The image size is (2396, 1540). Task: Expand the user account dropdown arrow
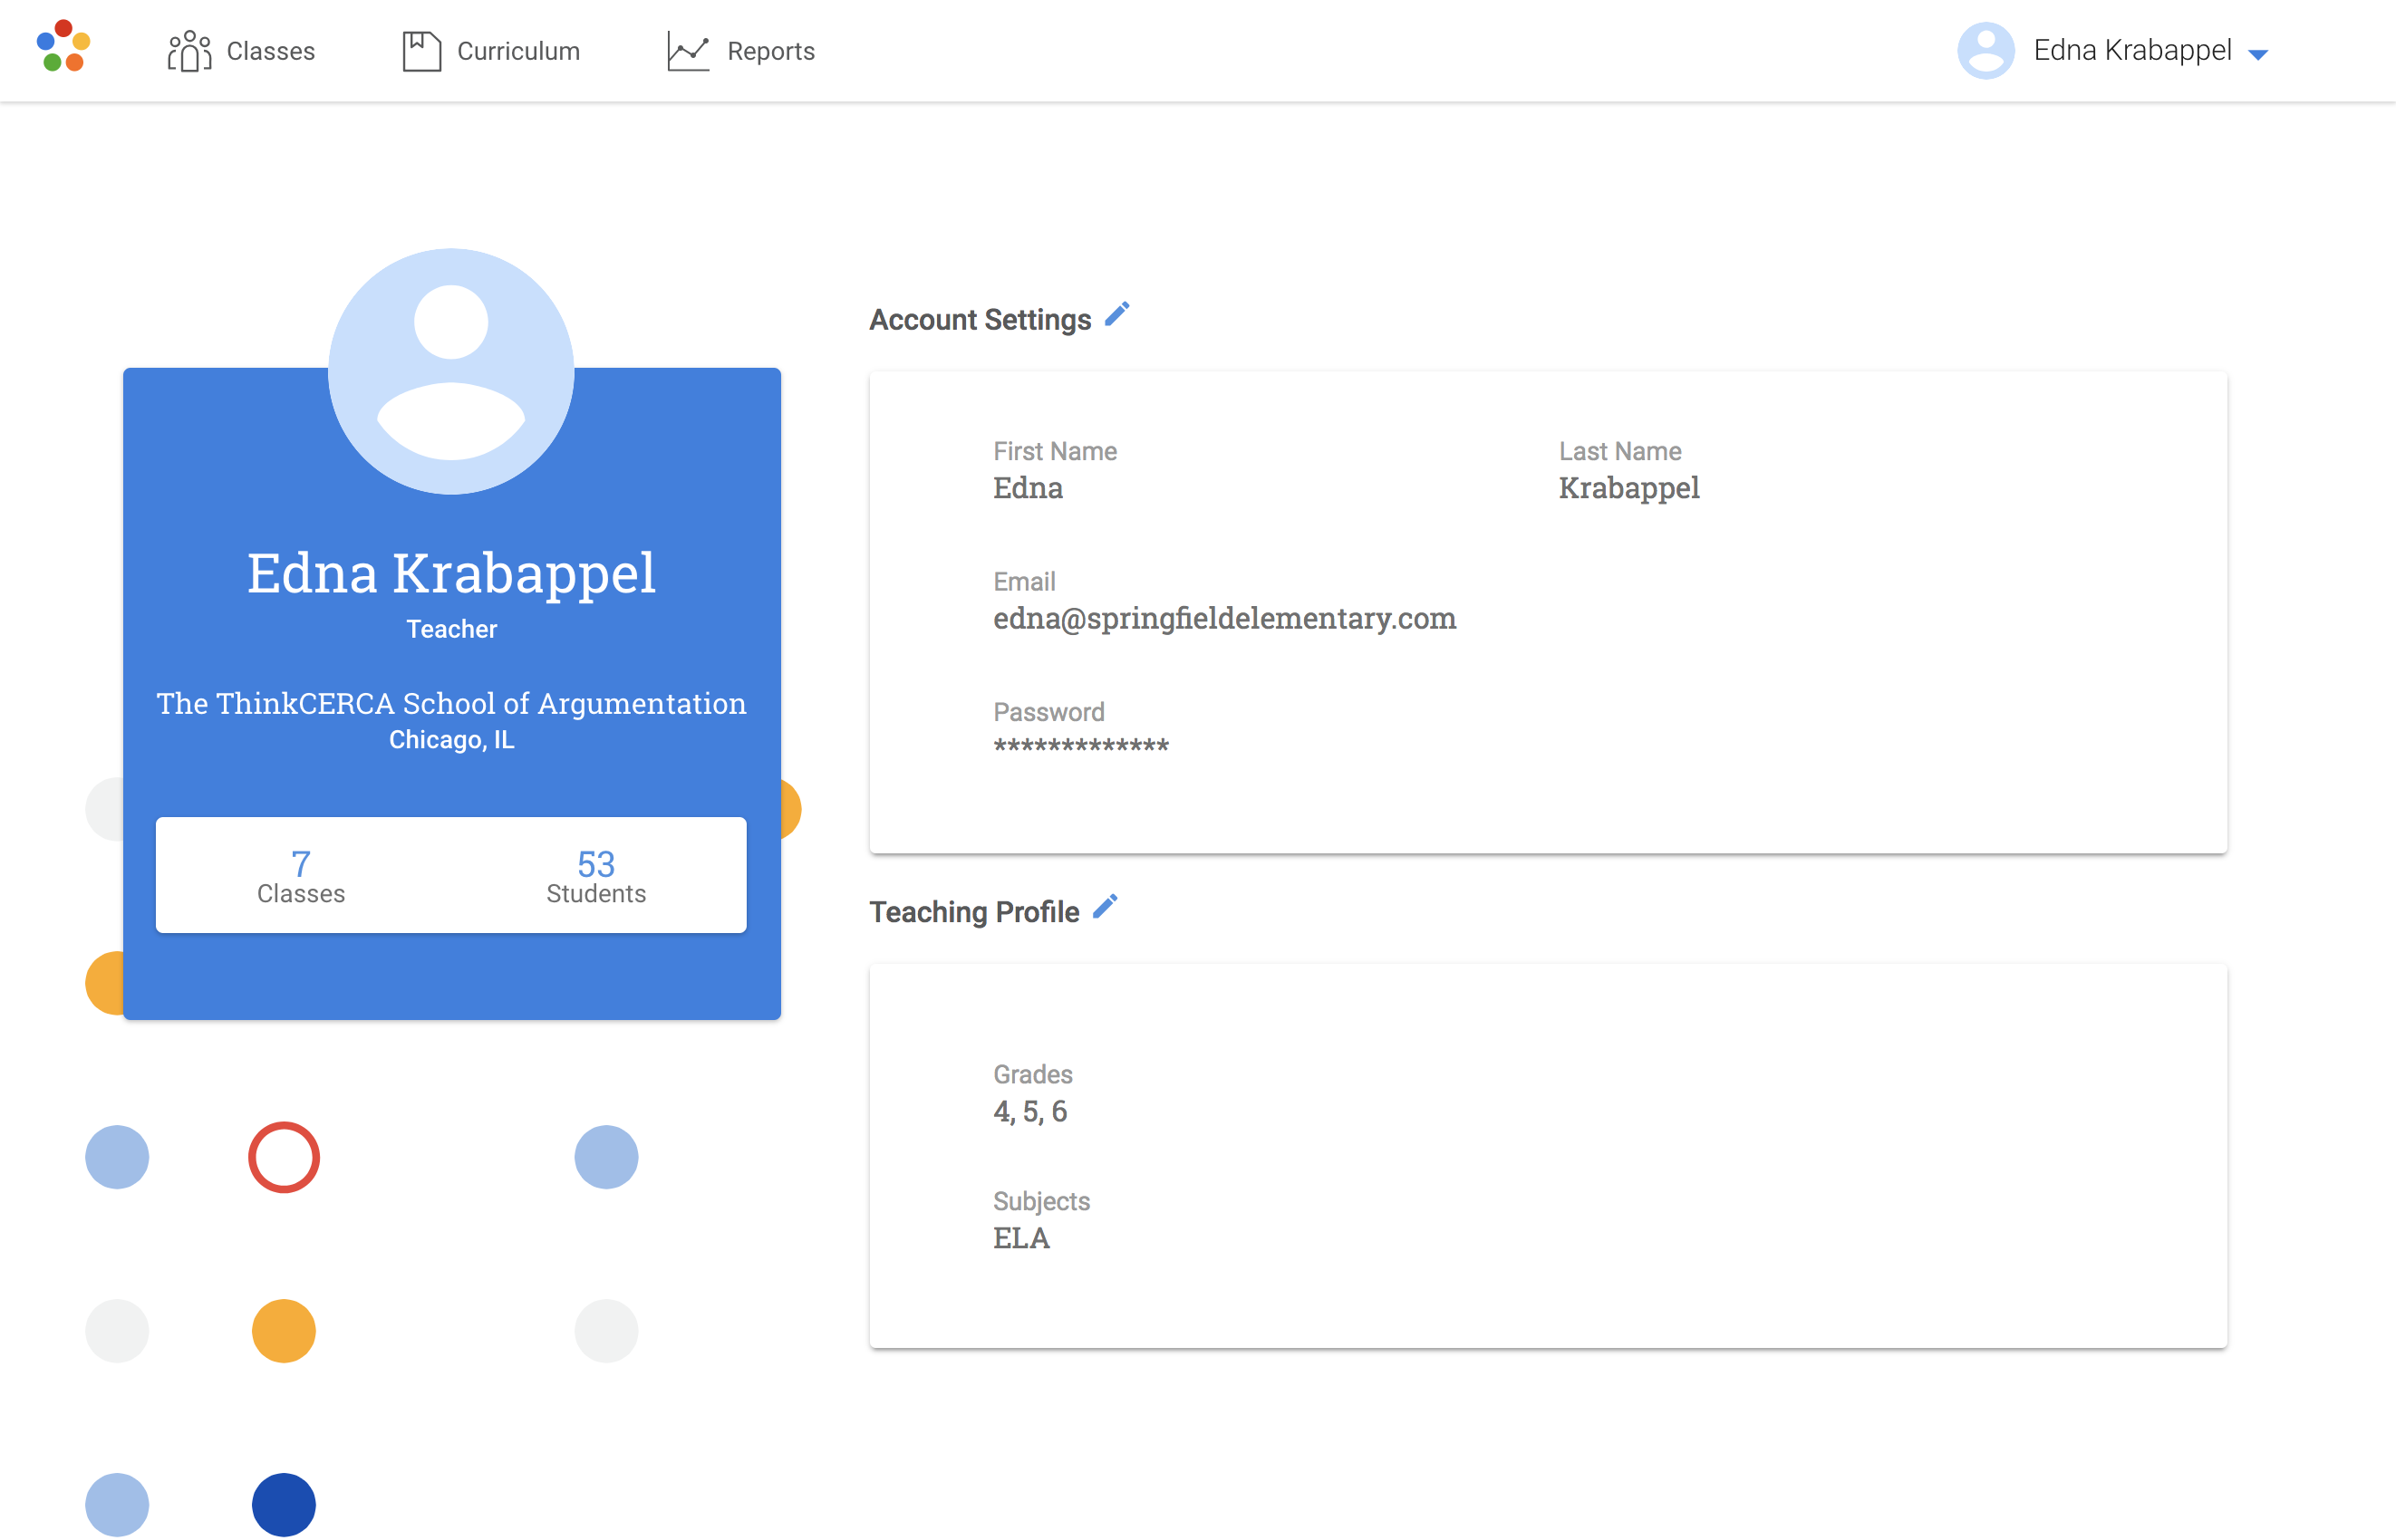click(2258, 54)
